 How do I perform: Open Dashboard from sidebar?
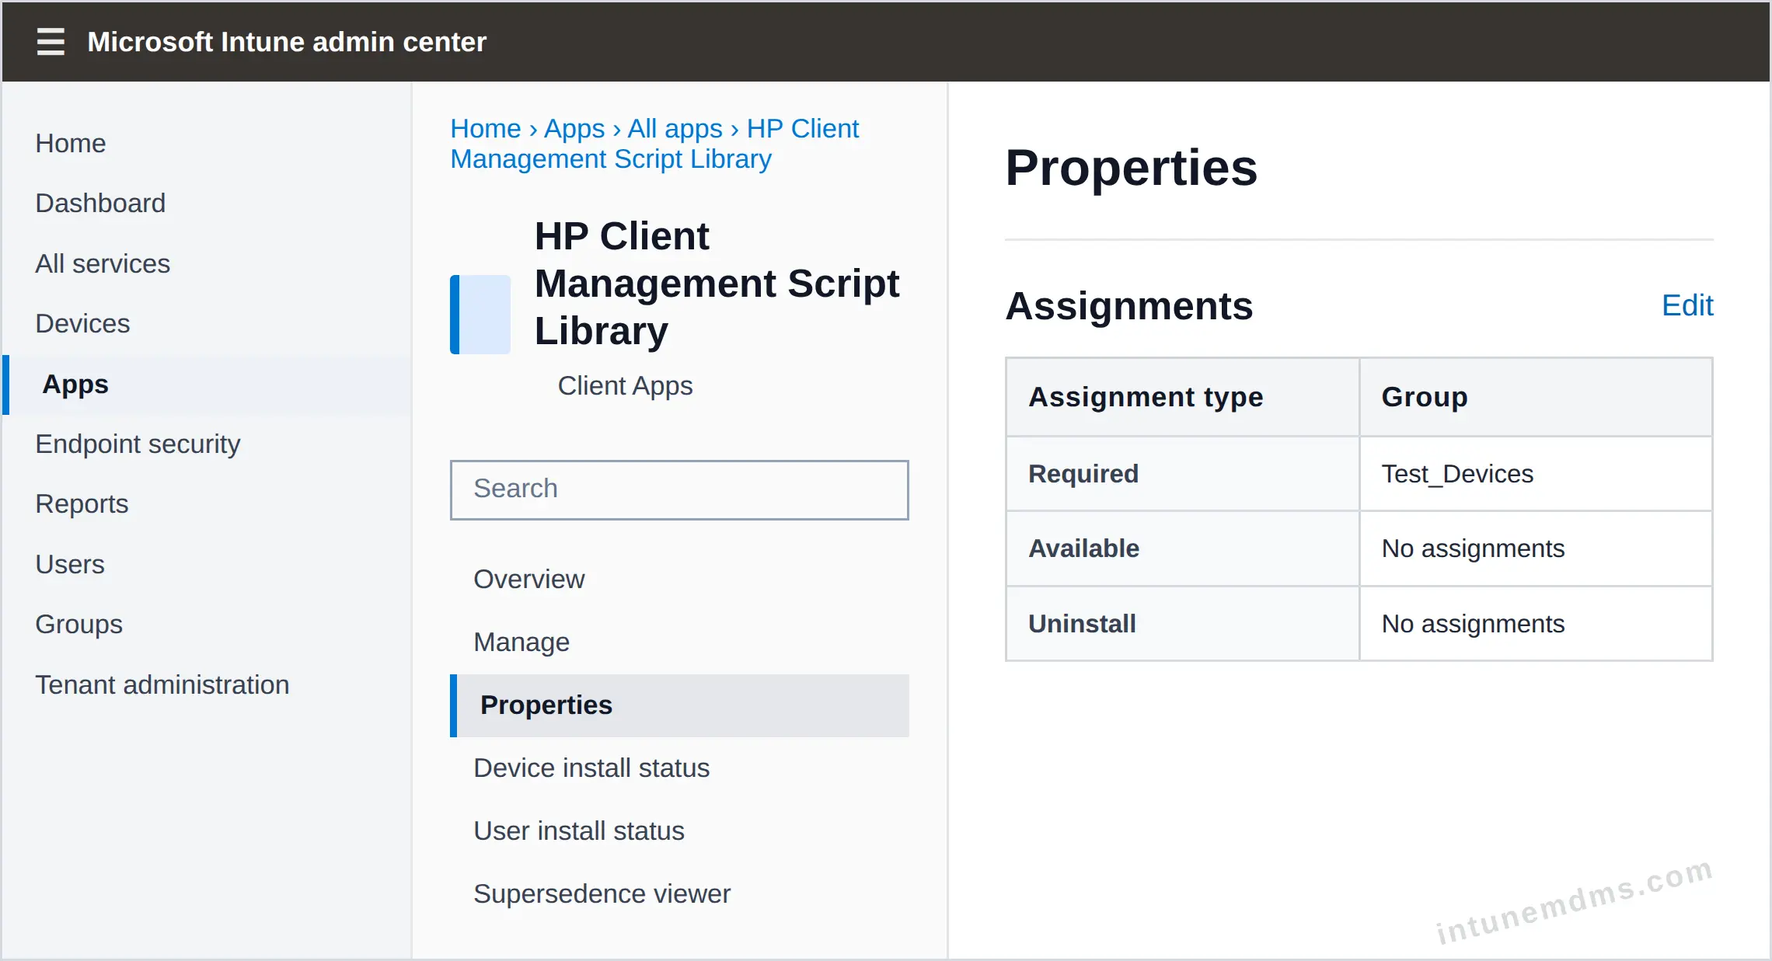tap(100, 203)
